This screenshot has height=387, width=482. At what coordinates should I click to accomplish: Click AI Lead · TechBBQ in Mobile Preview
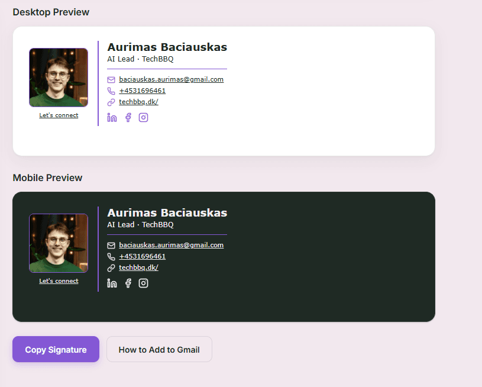140,225
